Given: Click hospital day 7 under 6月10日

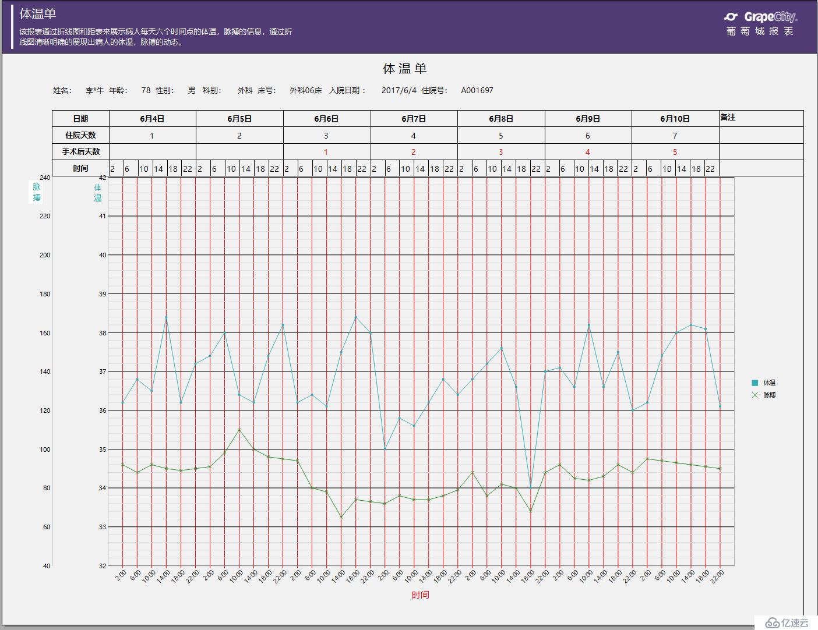Looking at the screenshot, I should pos(675,136).
